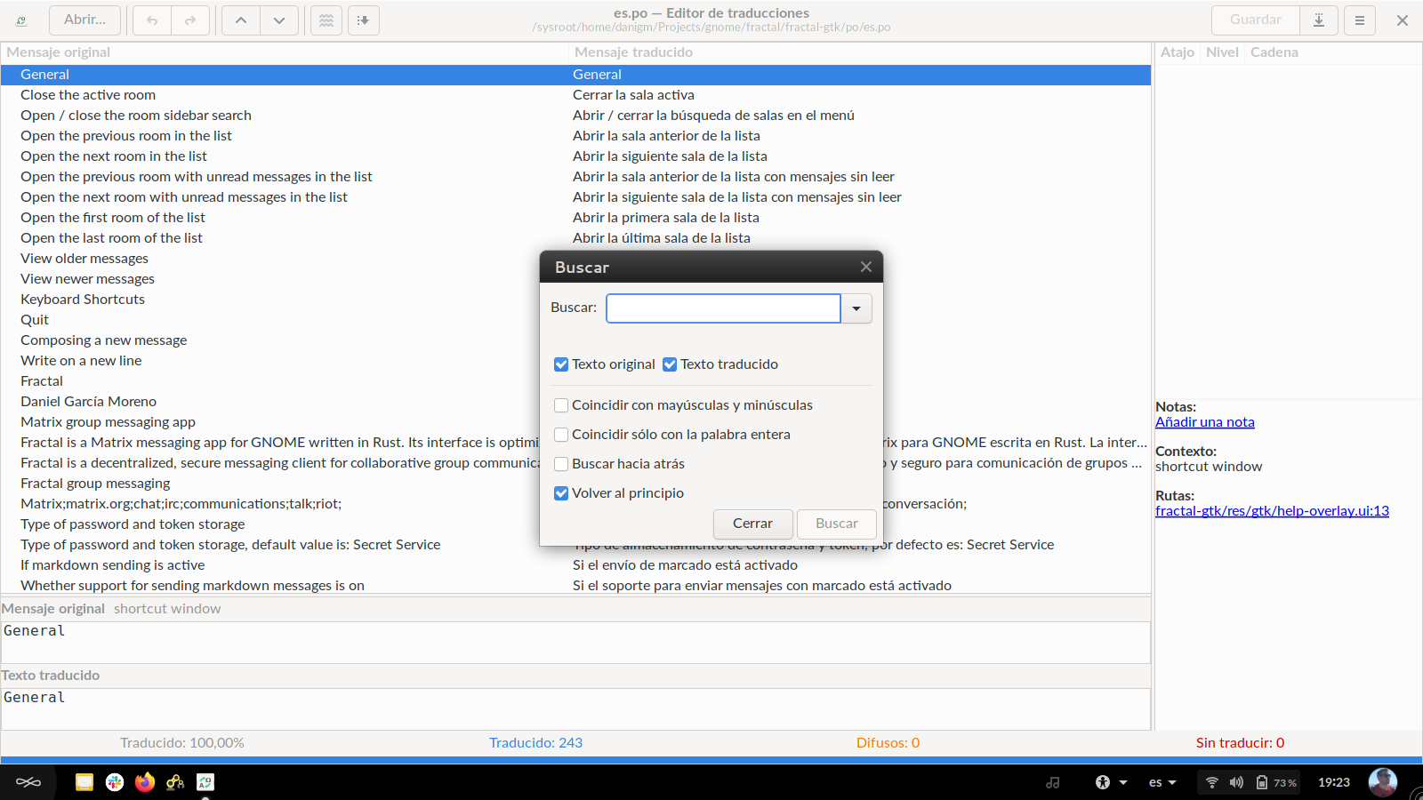This screenshot has width=1423, height=800.
Task: Close the Buscar dialog with X
Action: (x=866, y=267)
